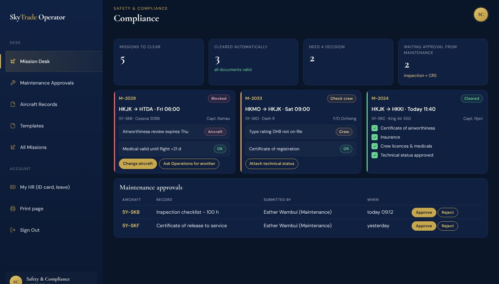The width and height of the screenshot is (499, 284).
Task: Toggle the Insurance checkbox
Action: (375, 137)
